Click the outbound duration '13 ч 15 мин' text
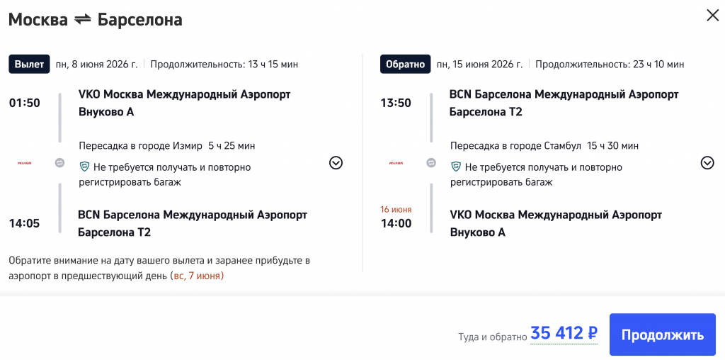 (273, 64)
